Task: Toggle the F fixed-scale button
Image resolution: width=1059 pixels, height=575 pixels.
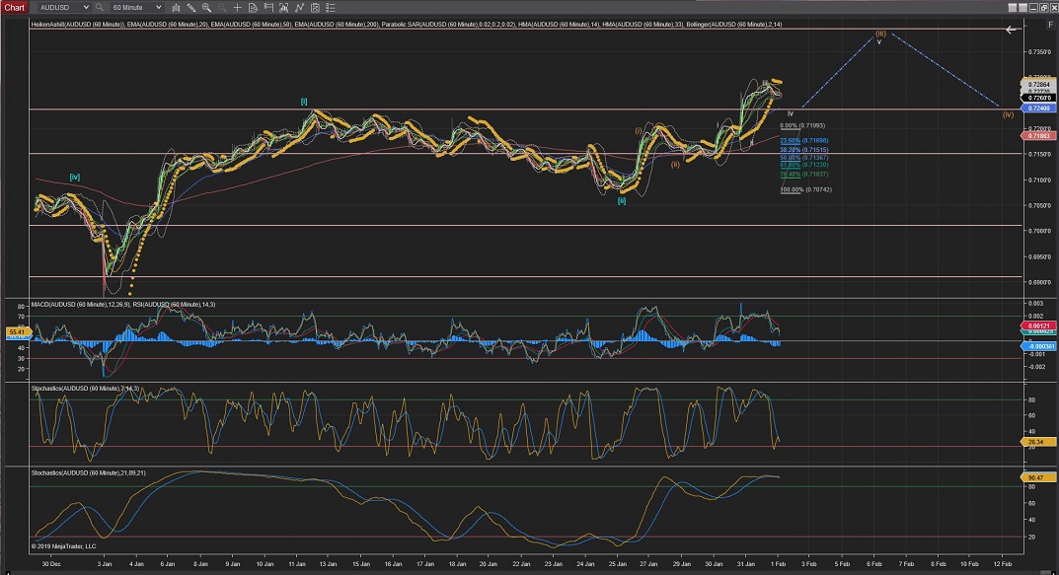Action: pos(1050,25)
